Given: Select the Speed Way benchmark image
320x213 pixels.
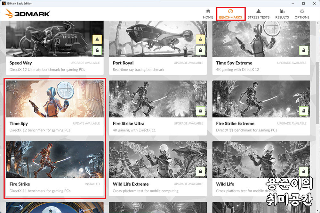Looking at the screenshot, I should tap(55, 39).
